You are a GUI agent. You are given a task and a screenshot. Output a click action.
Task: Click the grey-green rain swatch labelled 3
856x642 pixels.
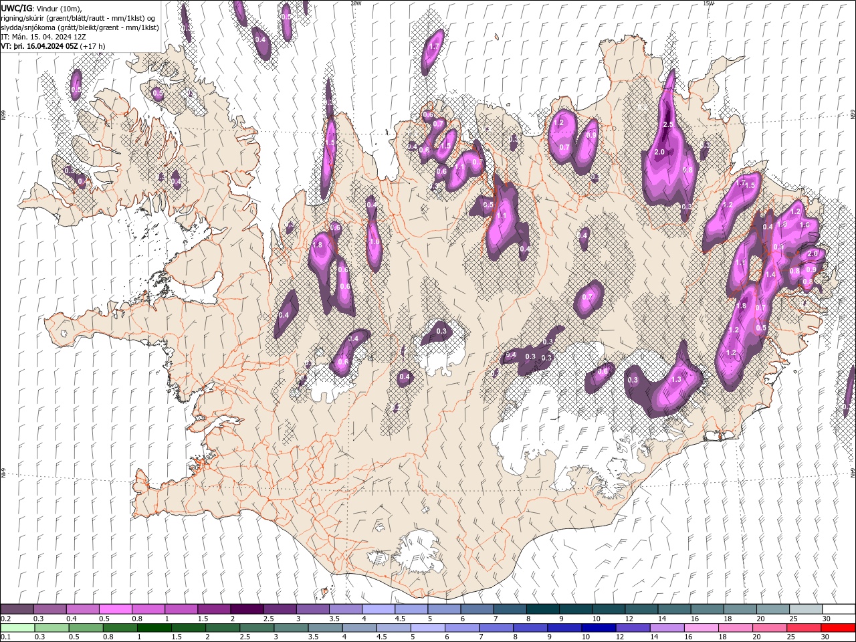click(291, 628)
